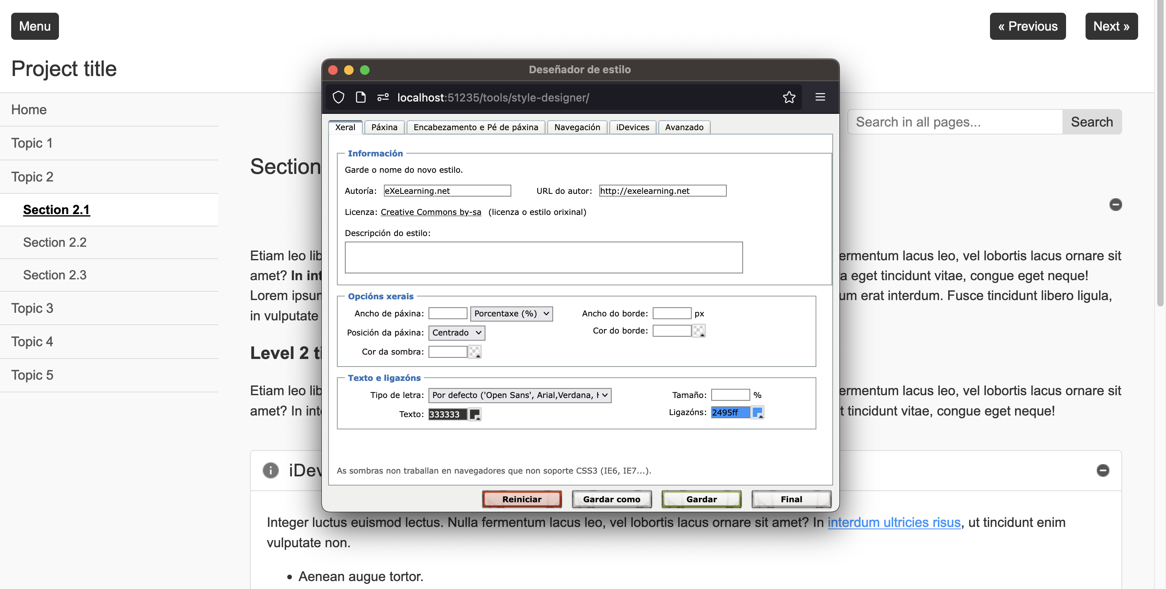
Task: Expand the Tipo de letra font dropdown
Action: (520, 395)
